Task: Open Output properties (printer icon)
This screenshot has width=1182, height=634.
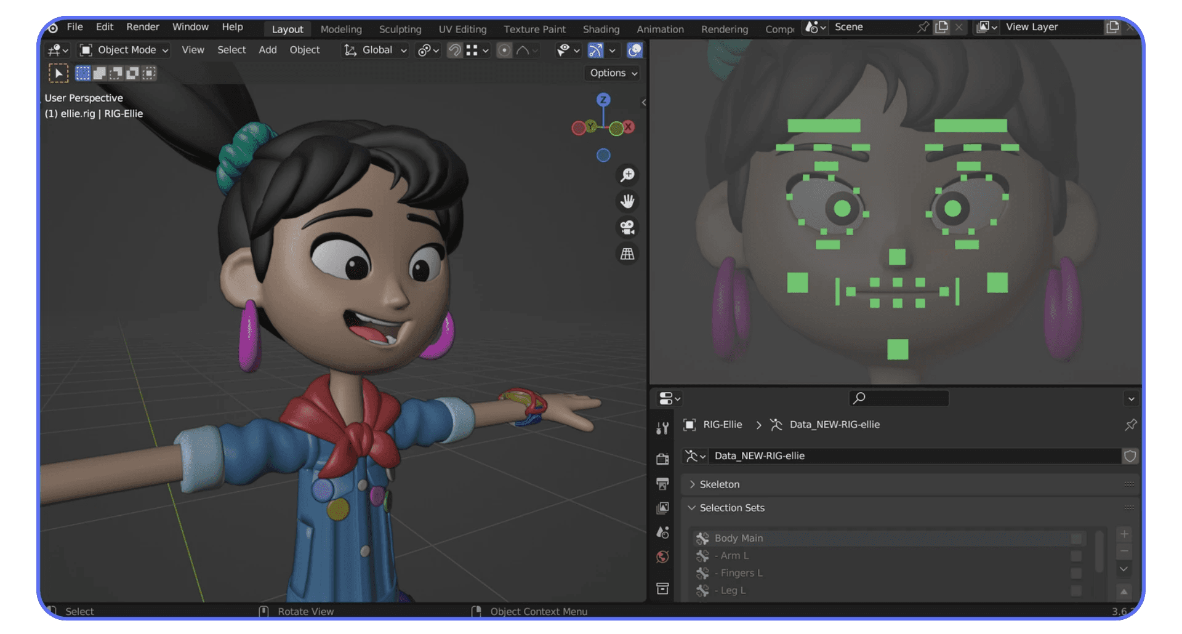Action: tap(663, 484)
